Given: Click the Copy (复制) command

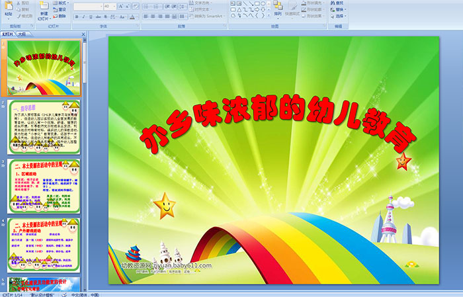Looking at the screenshot, I should [23, 9].
